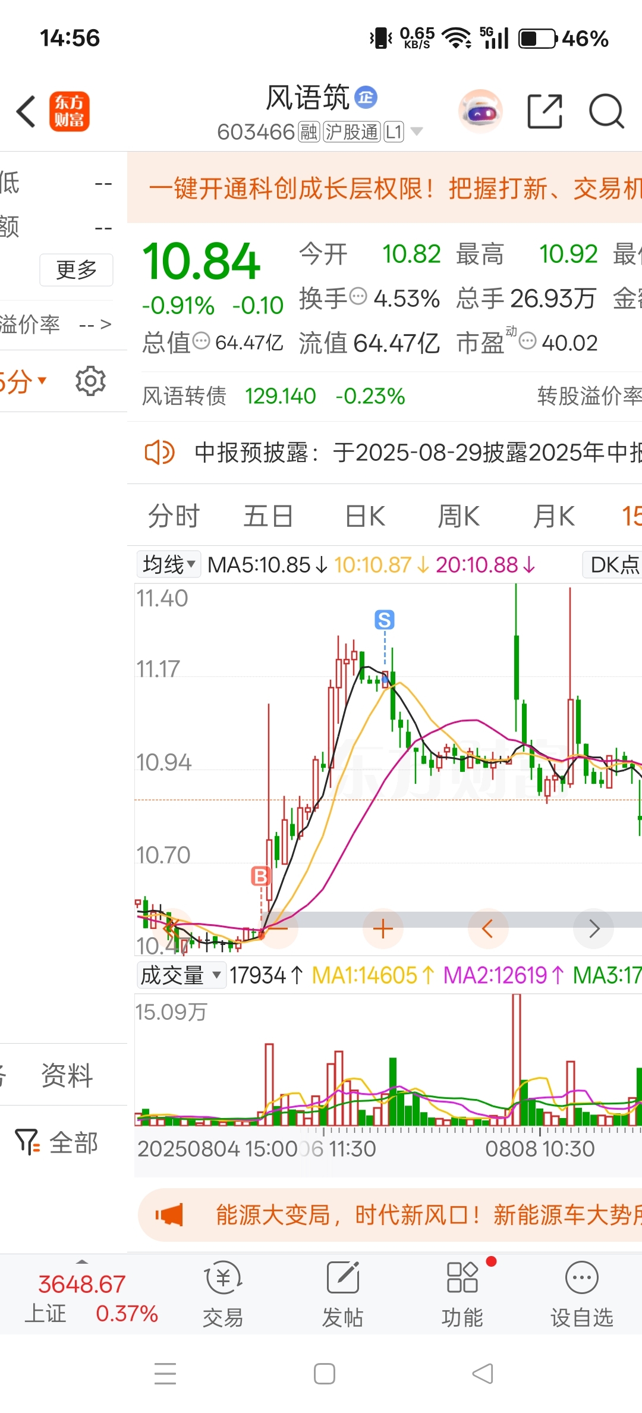Tap the megaphone promo icon

pyautogui.click(x=169, y=1214)
